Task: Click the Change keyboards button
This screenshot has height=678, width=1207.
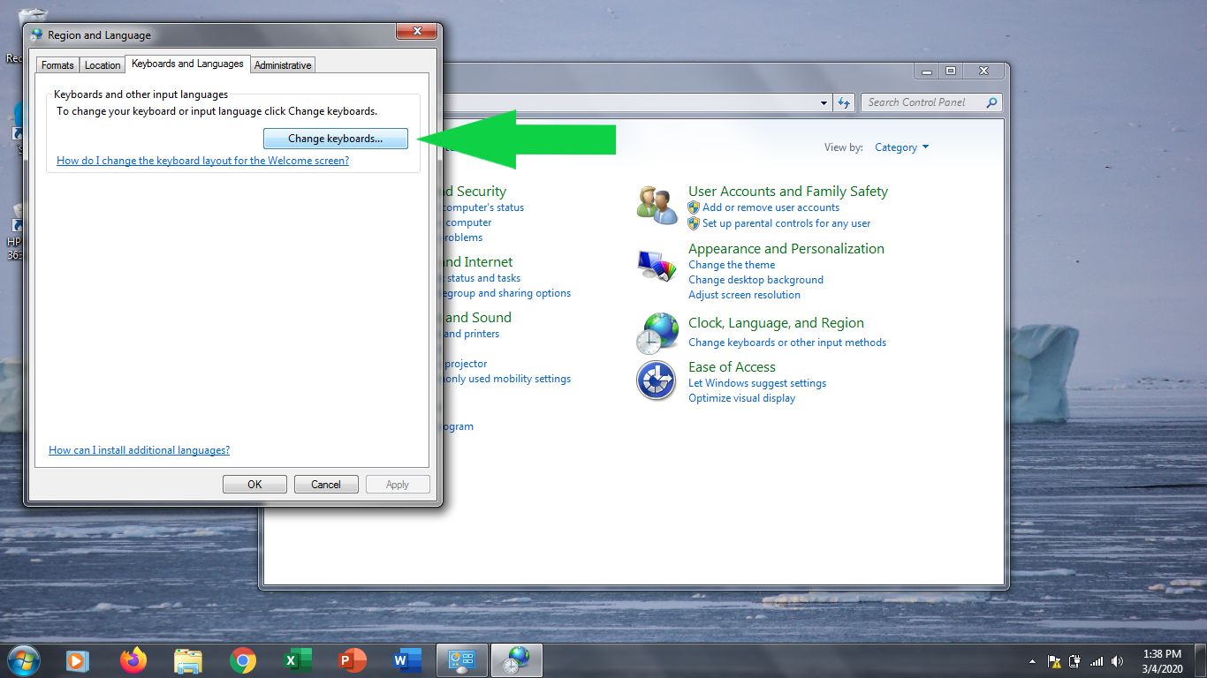Action: (x=334, y=138)
